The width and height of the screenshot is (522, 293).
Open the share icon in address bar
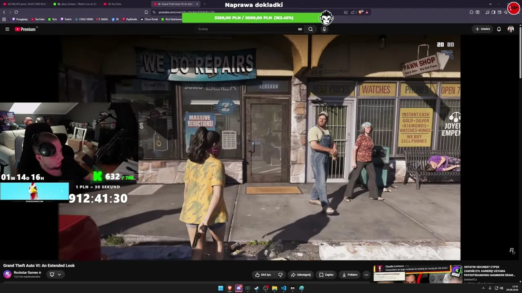(x=352, y=12)
